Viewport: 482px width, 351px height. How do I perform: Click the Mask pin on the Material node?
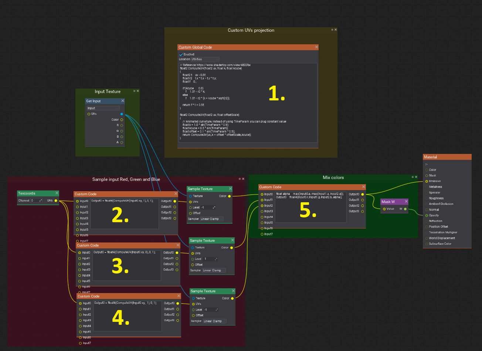(x=427, y=176)
